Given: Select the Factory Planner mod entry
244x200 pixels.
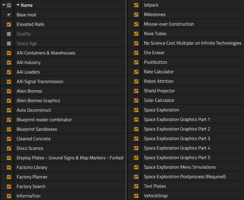Looking at the screenshot, I should click(x=70, y=177).
